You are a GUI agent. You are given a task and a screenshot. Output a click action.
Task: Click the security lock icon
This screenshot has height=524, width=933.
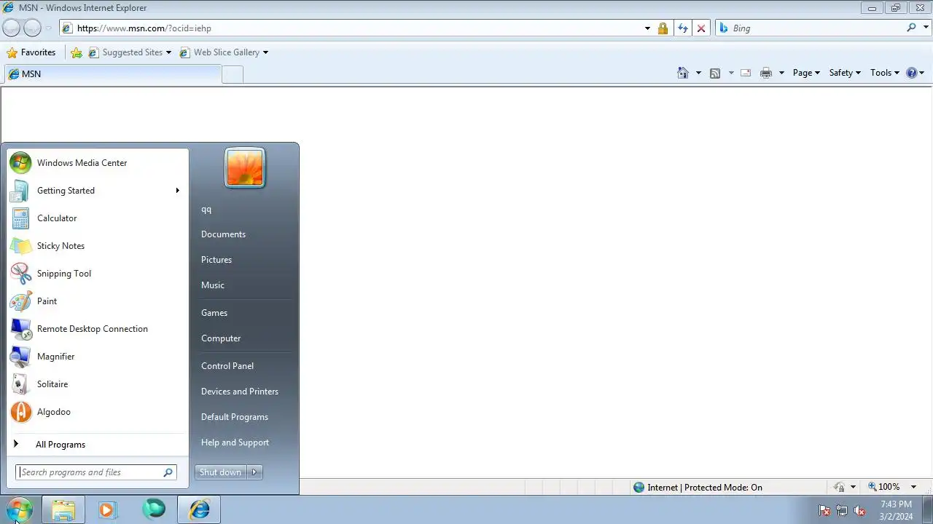(663, 28)
